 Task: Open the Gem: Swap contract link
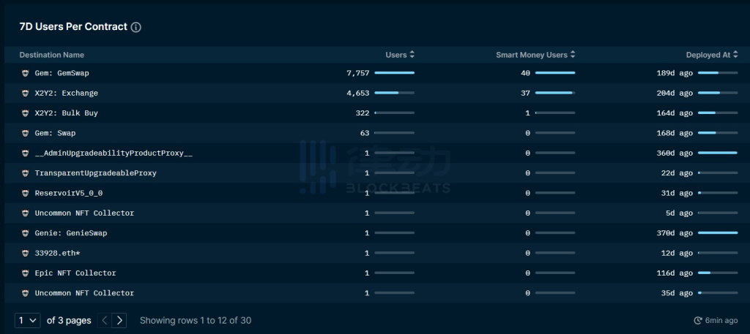point(55,133)
